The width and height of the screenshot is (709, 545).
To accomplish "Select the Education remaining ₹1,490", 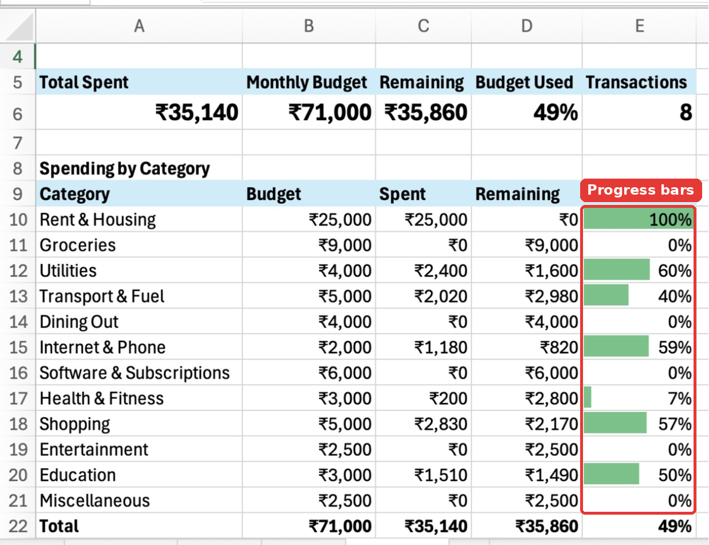I will pos(527,475).
